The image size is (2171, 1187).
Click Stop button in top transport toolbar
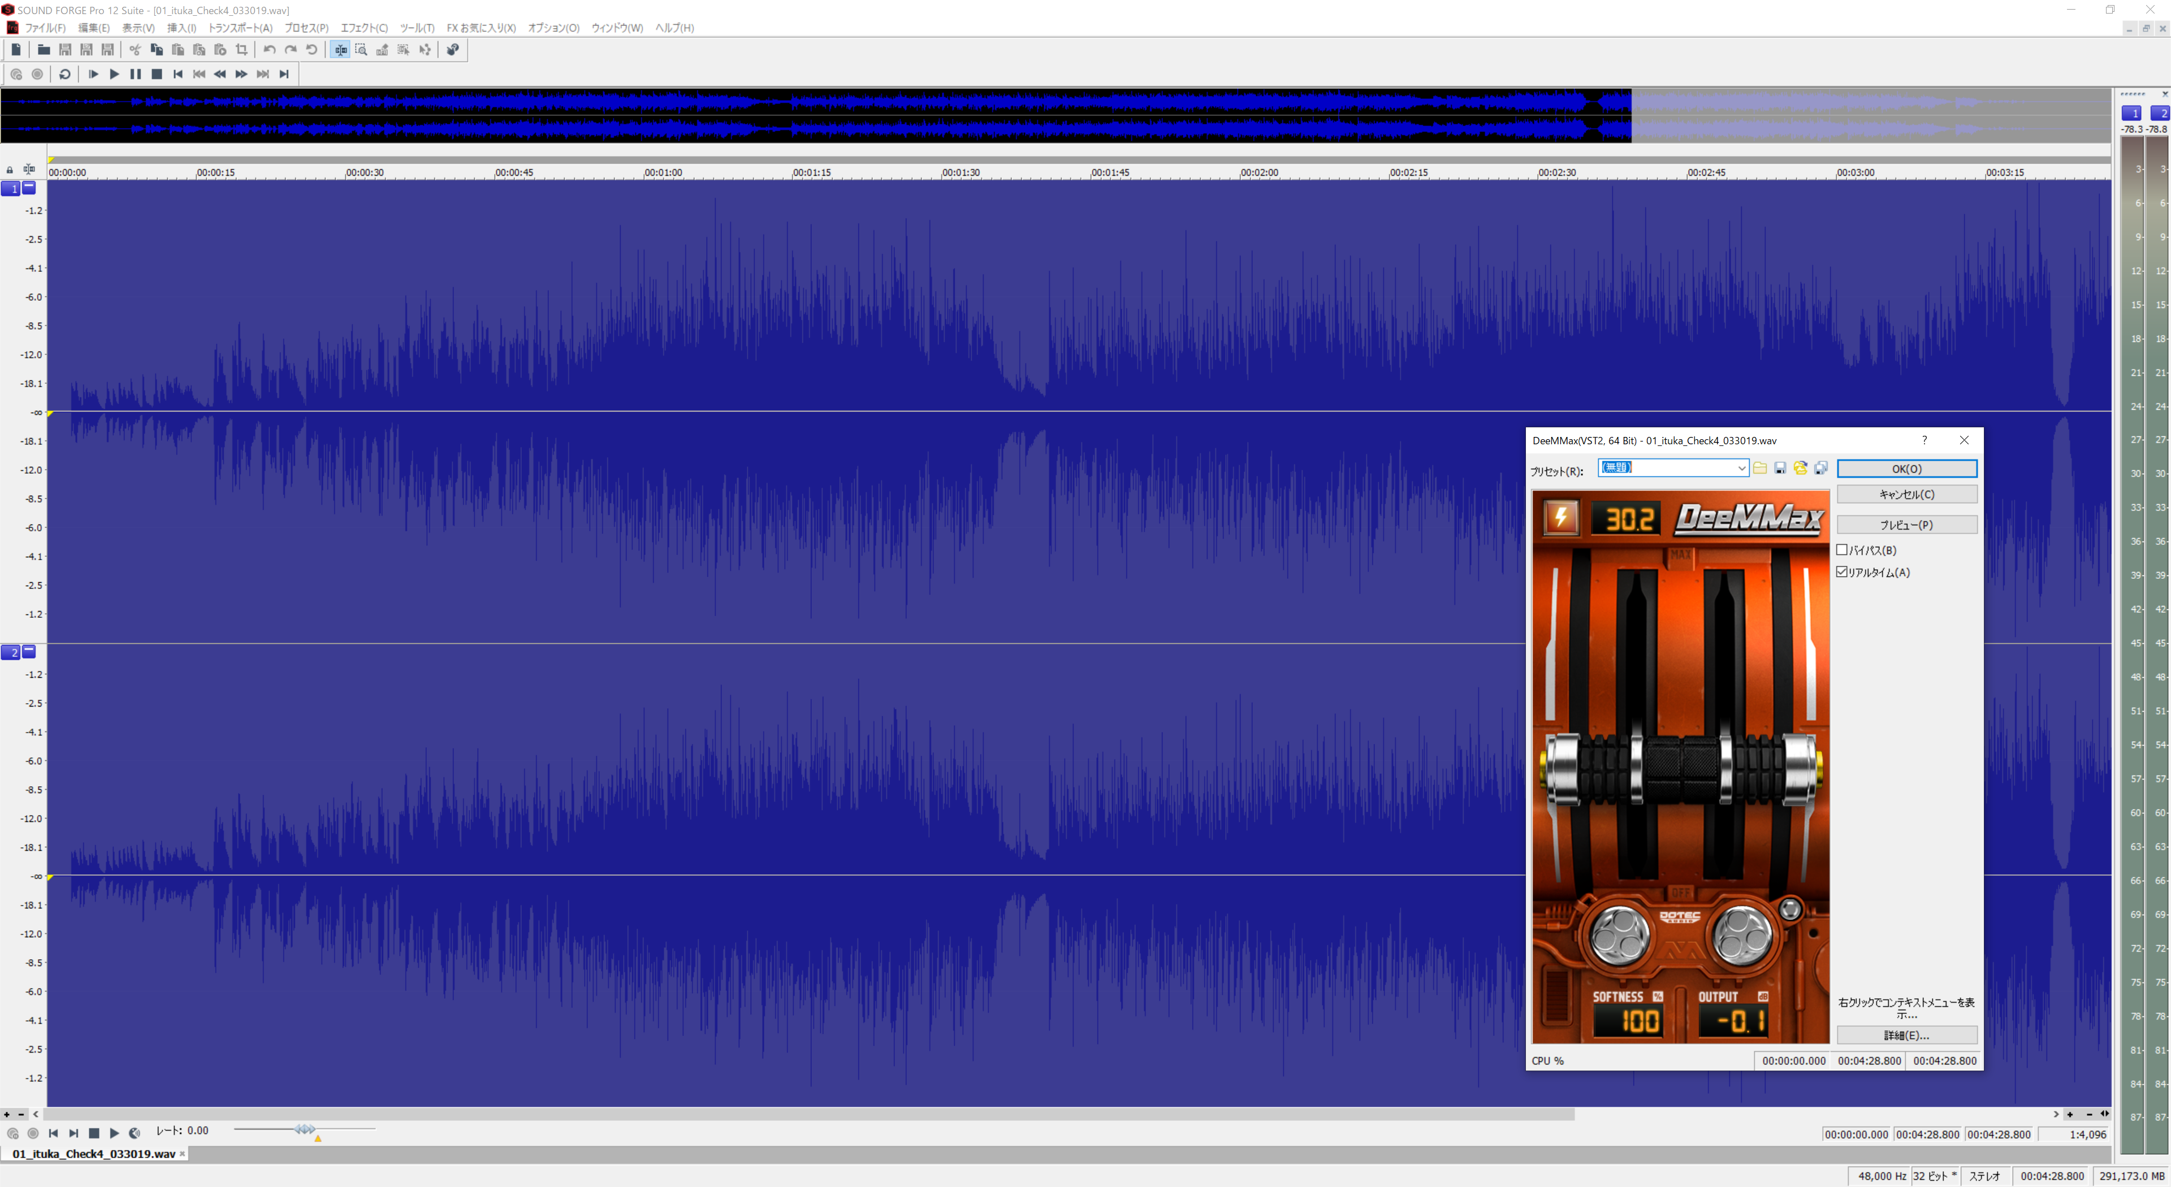156,74
